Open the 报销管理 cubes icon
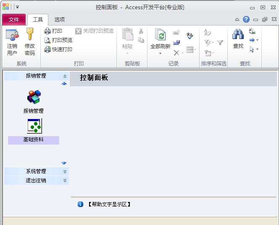279x225 pixels. pyautogui.click(x=34, y=96)
